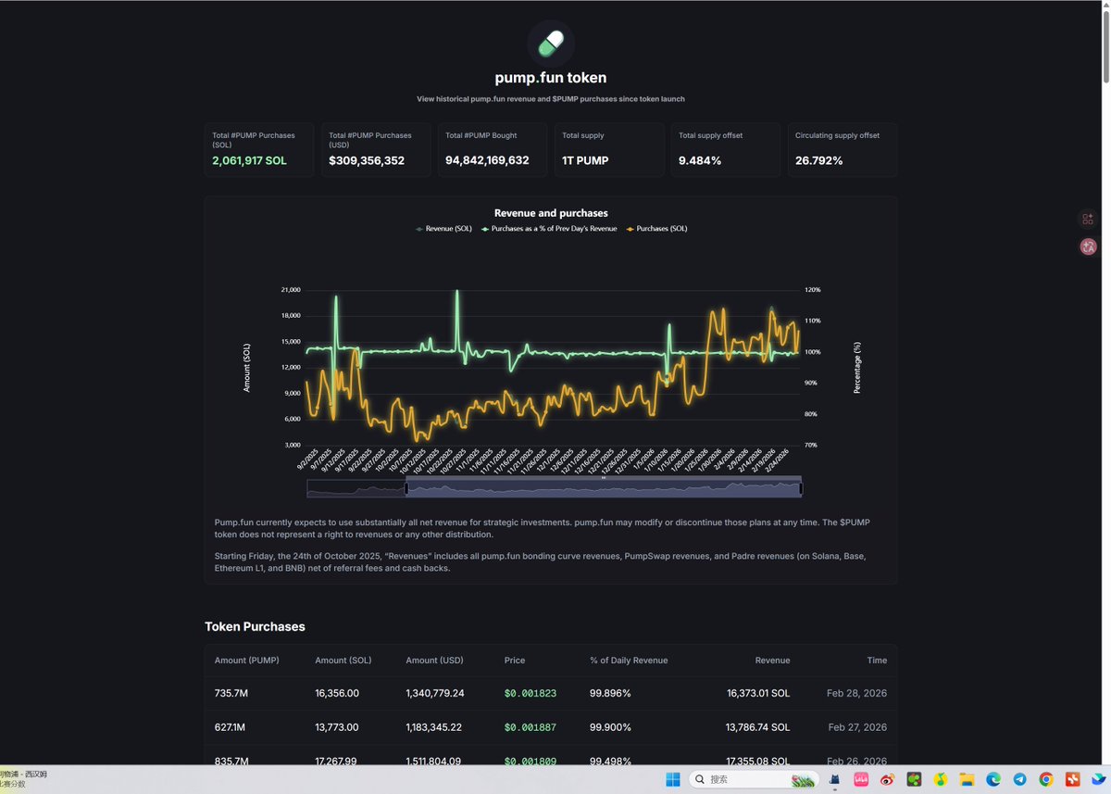Click the 13,773.00 SOL amount cell
This screenshot has width=1111, height=794.
pyautogui.click(x=337, y=727)
